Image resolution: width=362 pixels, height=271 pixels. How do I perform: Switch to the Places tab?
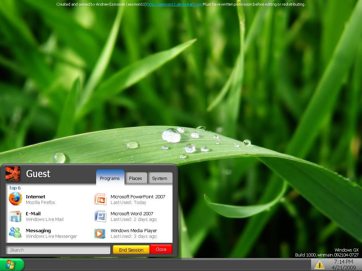(x=136, y=178)
